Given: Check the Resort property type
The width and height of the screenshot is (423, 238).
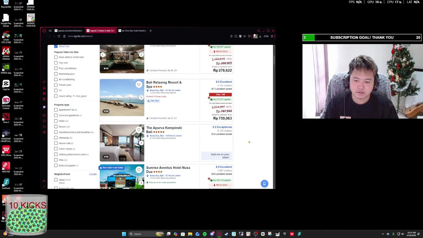Looking at the screenshot, I should (56, 127).
